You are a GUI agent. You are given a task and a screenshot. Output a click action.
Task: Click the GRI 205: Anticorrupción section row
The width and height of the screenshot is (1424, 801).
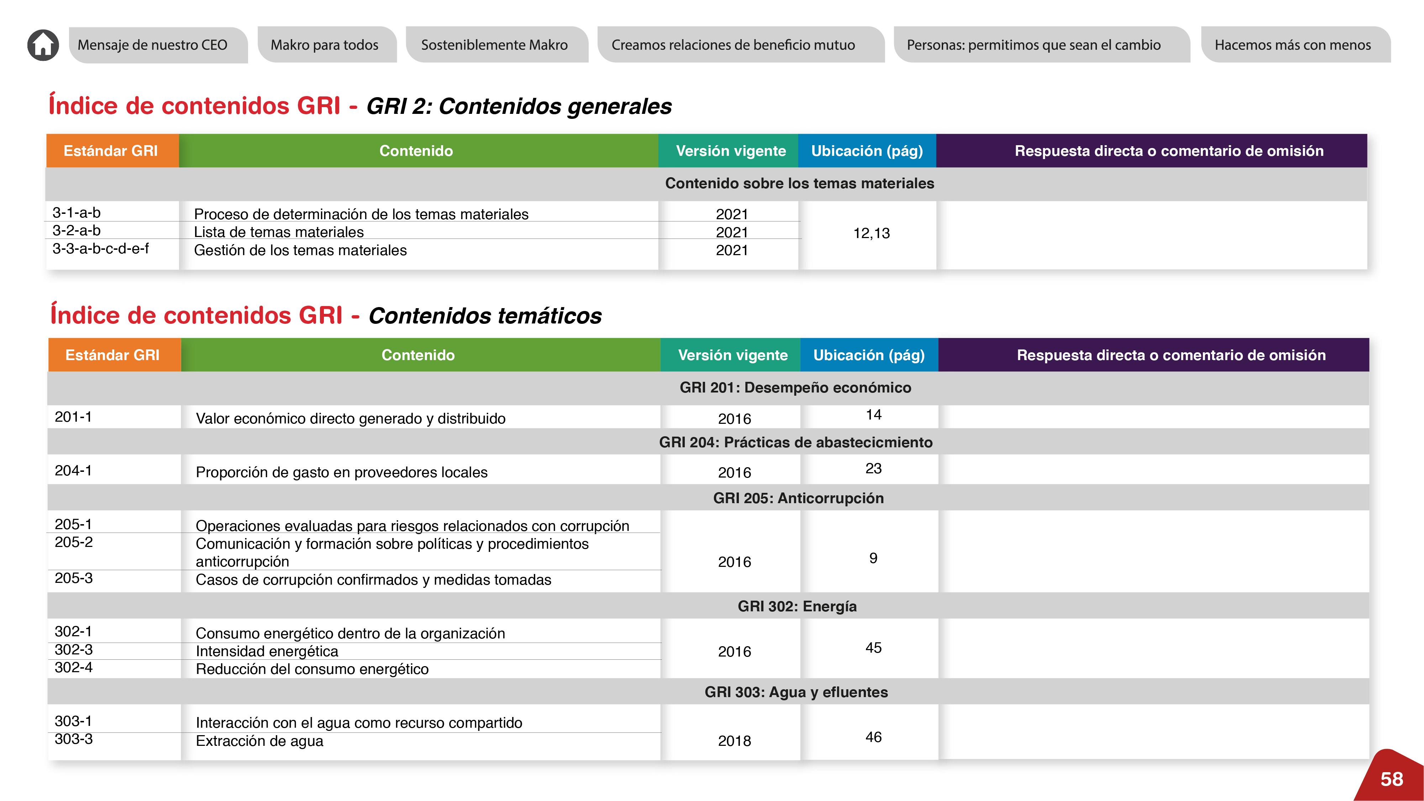798,498
